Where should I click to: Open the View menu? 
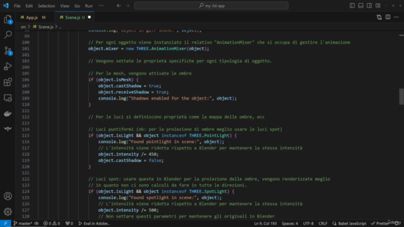pyautogui.click(x=64, y=6)
